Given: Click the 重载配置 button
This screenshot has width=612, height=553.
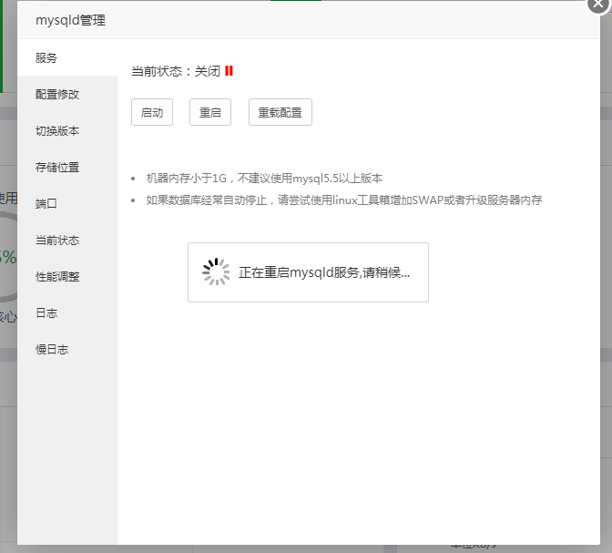Looking at the screenshot, I should pos(280,112).
